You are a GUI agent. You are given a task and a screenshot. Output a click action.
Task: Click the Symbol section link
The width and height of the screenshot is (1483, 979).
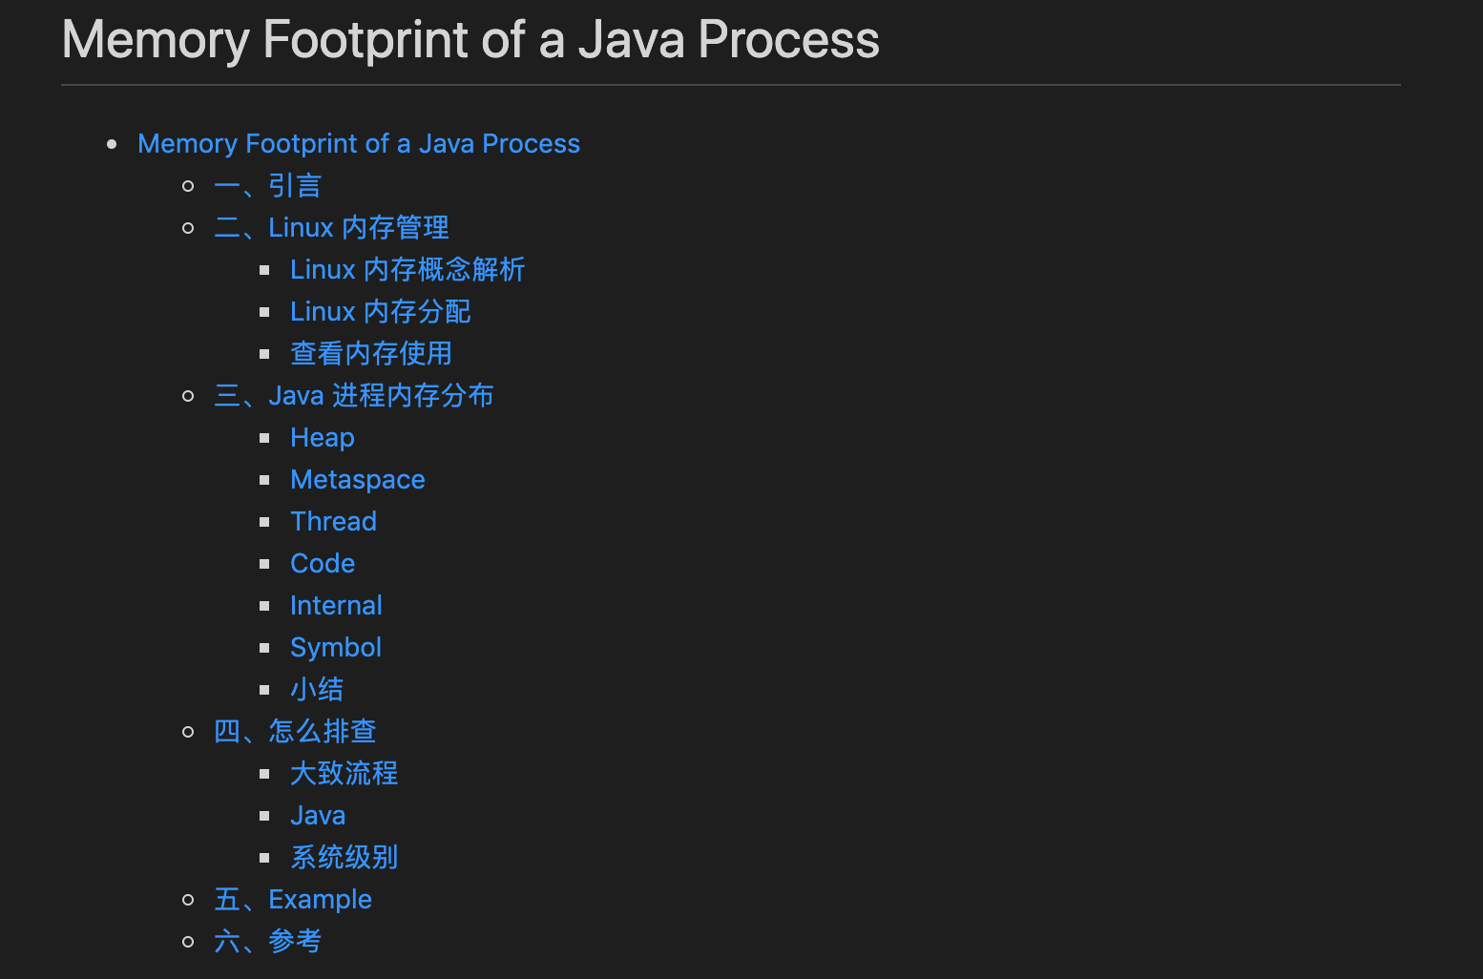[335, 647]
